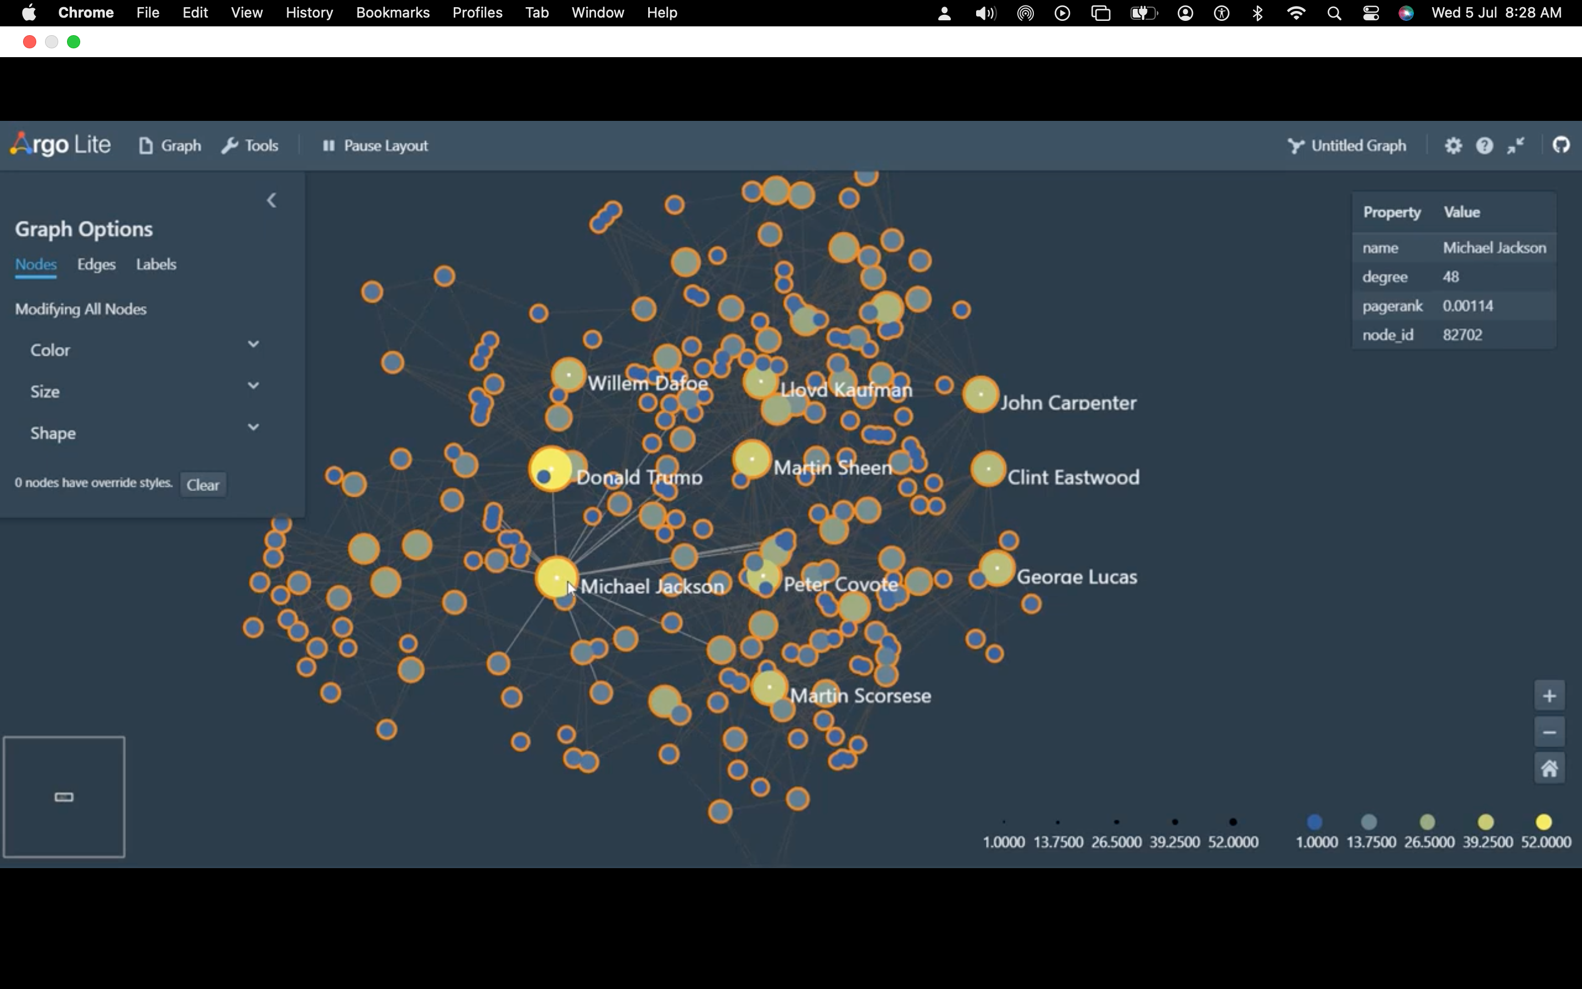This screenshot has width=1582, height=989.
Task: Click the degree value 48
Action: coord(1451,277)
